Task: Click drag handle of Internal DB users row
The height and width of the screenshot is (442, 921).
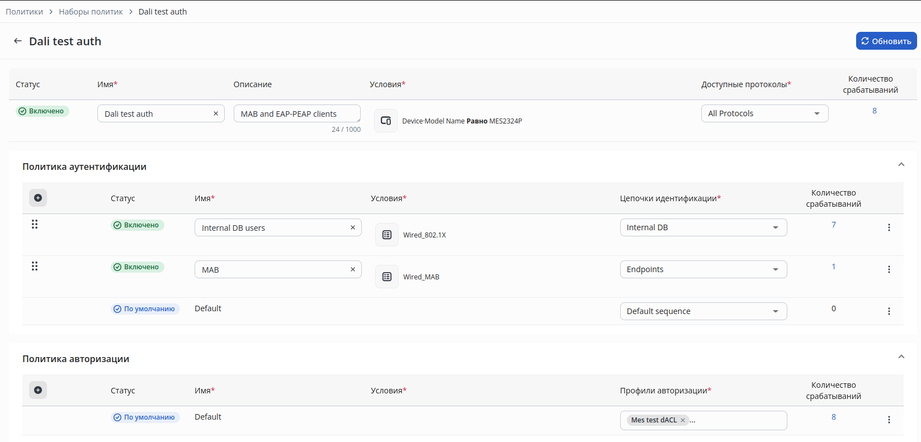Action: [x=35, y=224]
